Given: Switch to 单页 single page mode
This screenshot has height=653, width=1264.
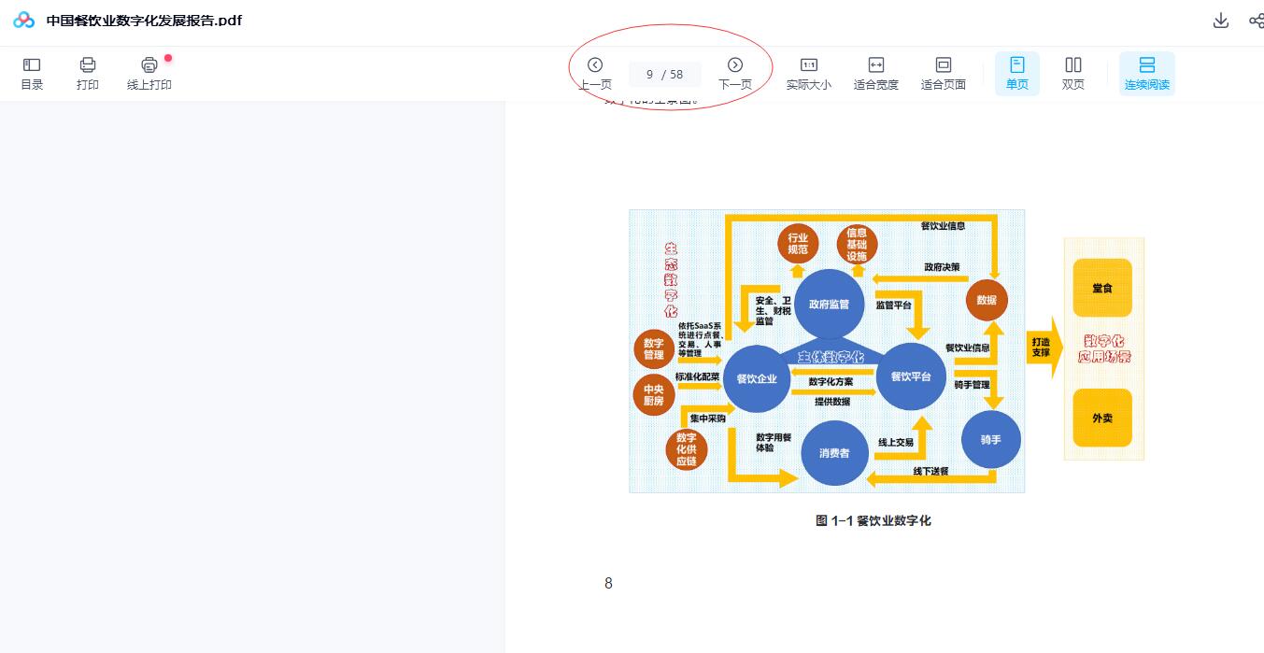Looking at the screenshot, I should [x=1017, y=74].
